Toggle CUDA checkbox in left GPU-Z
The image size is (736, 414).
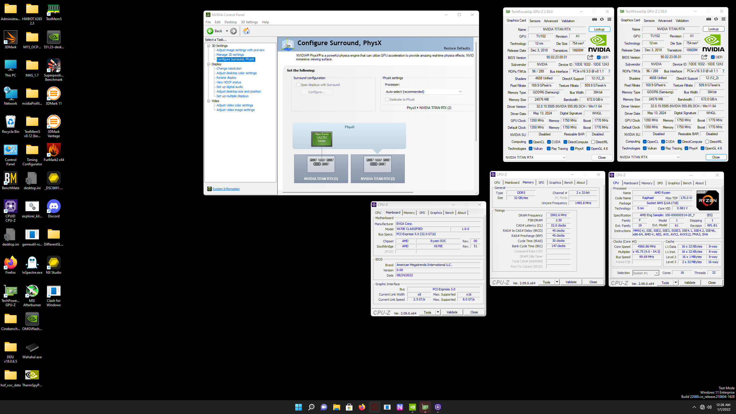549,142
